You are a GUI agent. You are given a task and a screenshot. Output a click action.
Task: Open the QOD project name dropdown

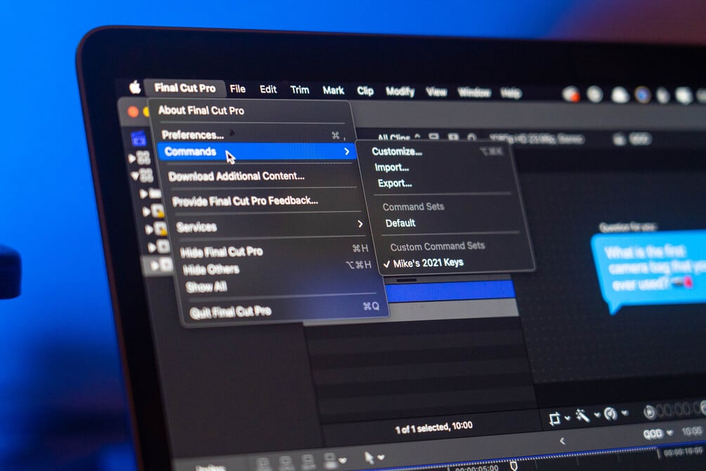click(x=658, y=434)
